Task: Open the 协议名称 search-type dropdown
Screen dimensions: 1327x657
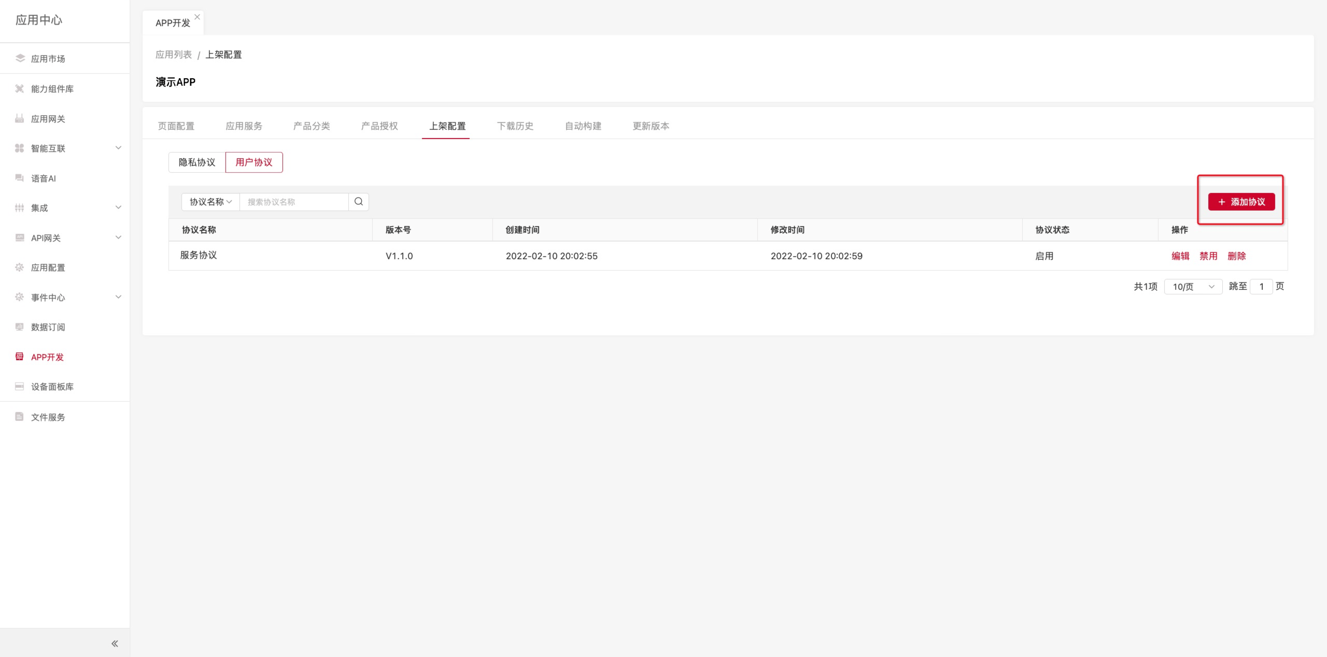Action: [x=210, y=201]
